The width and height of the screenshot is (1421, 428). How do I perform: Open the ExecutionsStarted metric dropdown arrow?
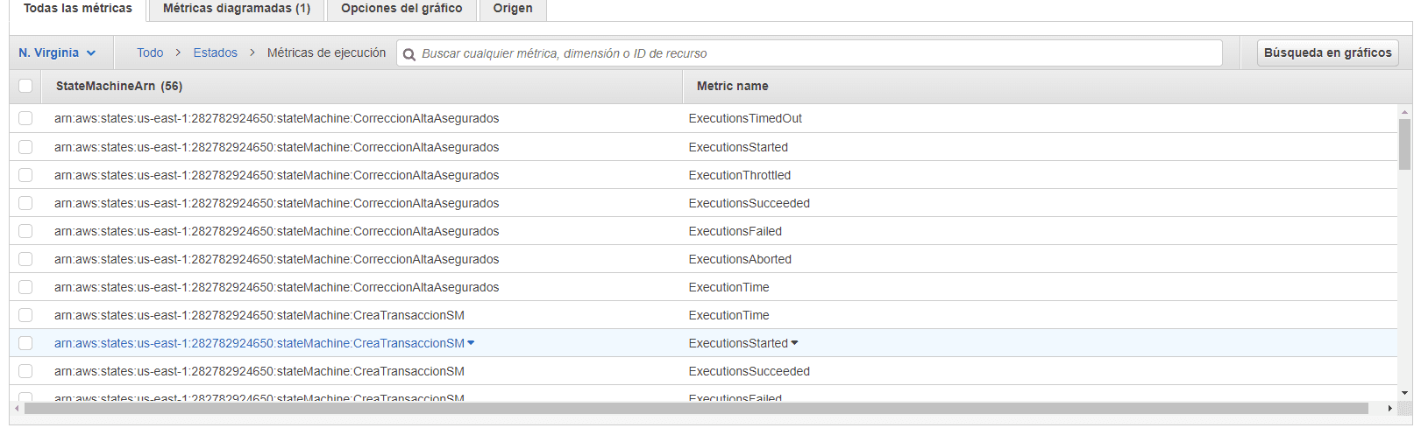click(x=794, y=343)
